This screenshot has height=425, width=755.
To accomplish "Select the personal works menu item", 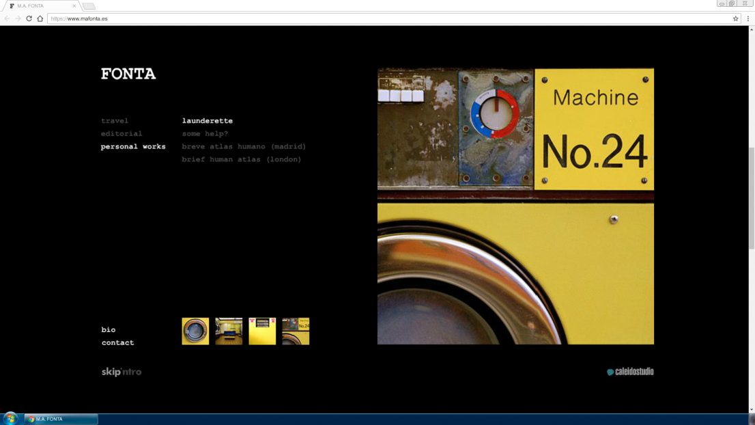I will coord(133,146).
